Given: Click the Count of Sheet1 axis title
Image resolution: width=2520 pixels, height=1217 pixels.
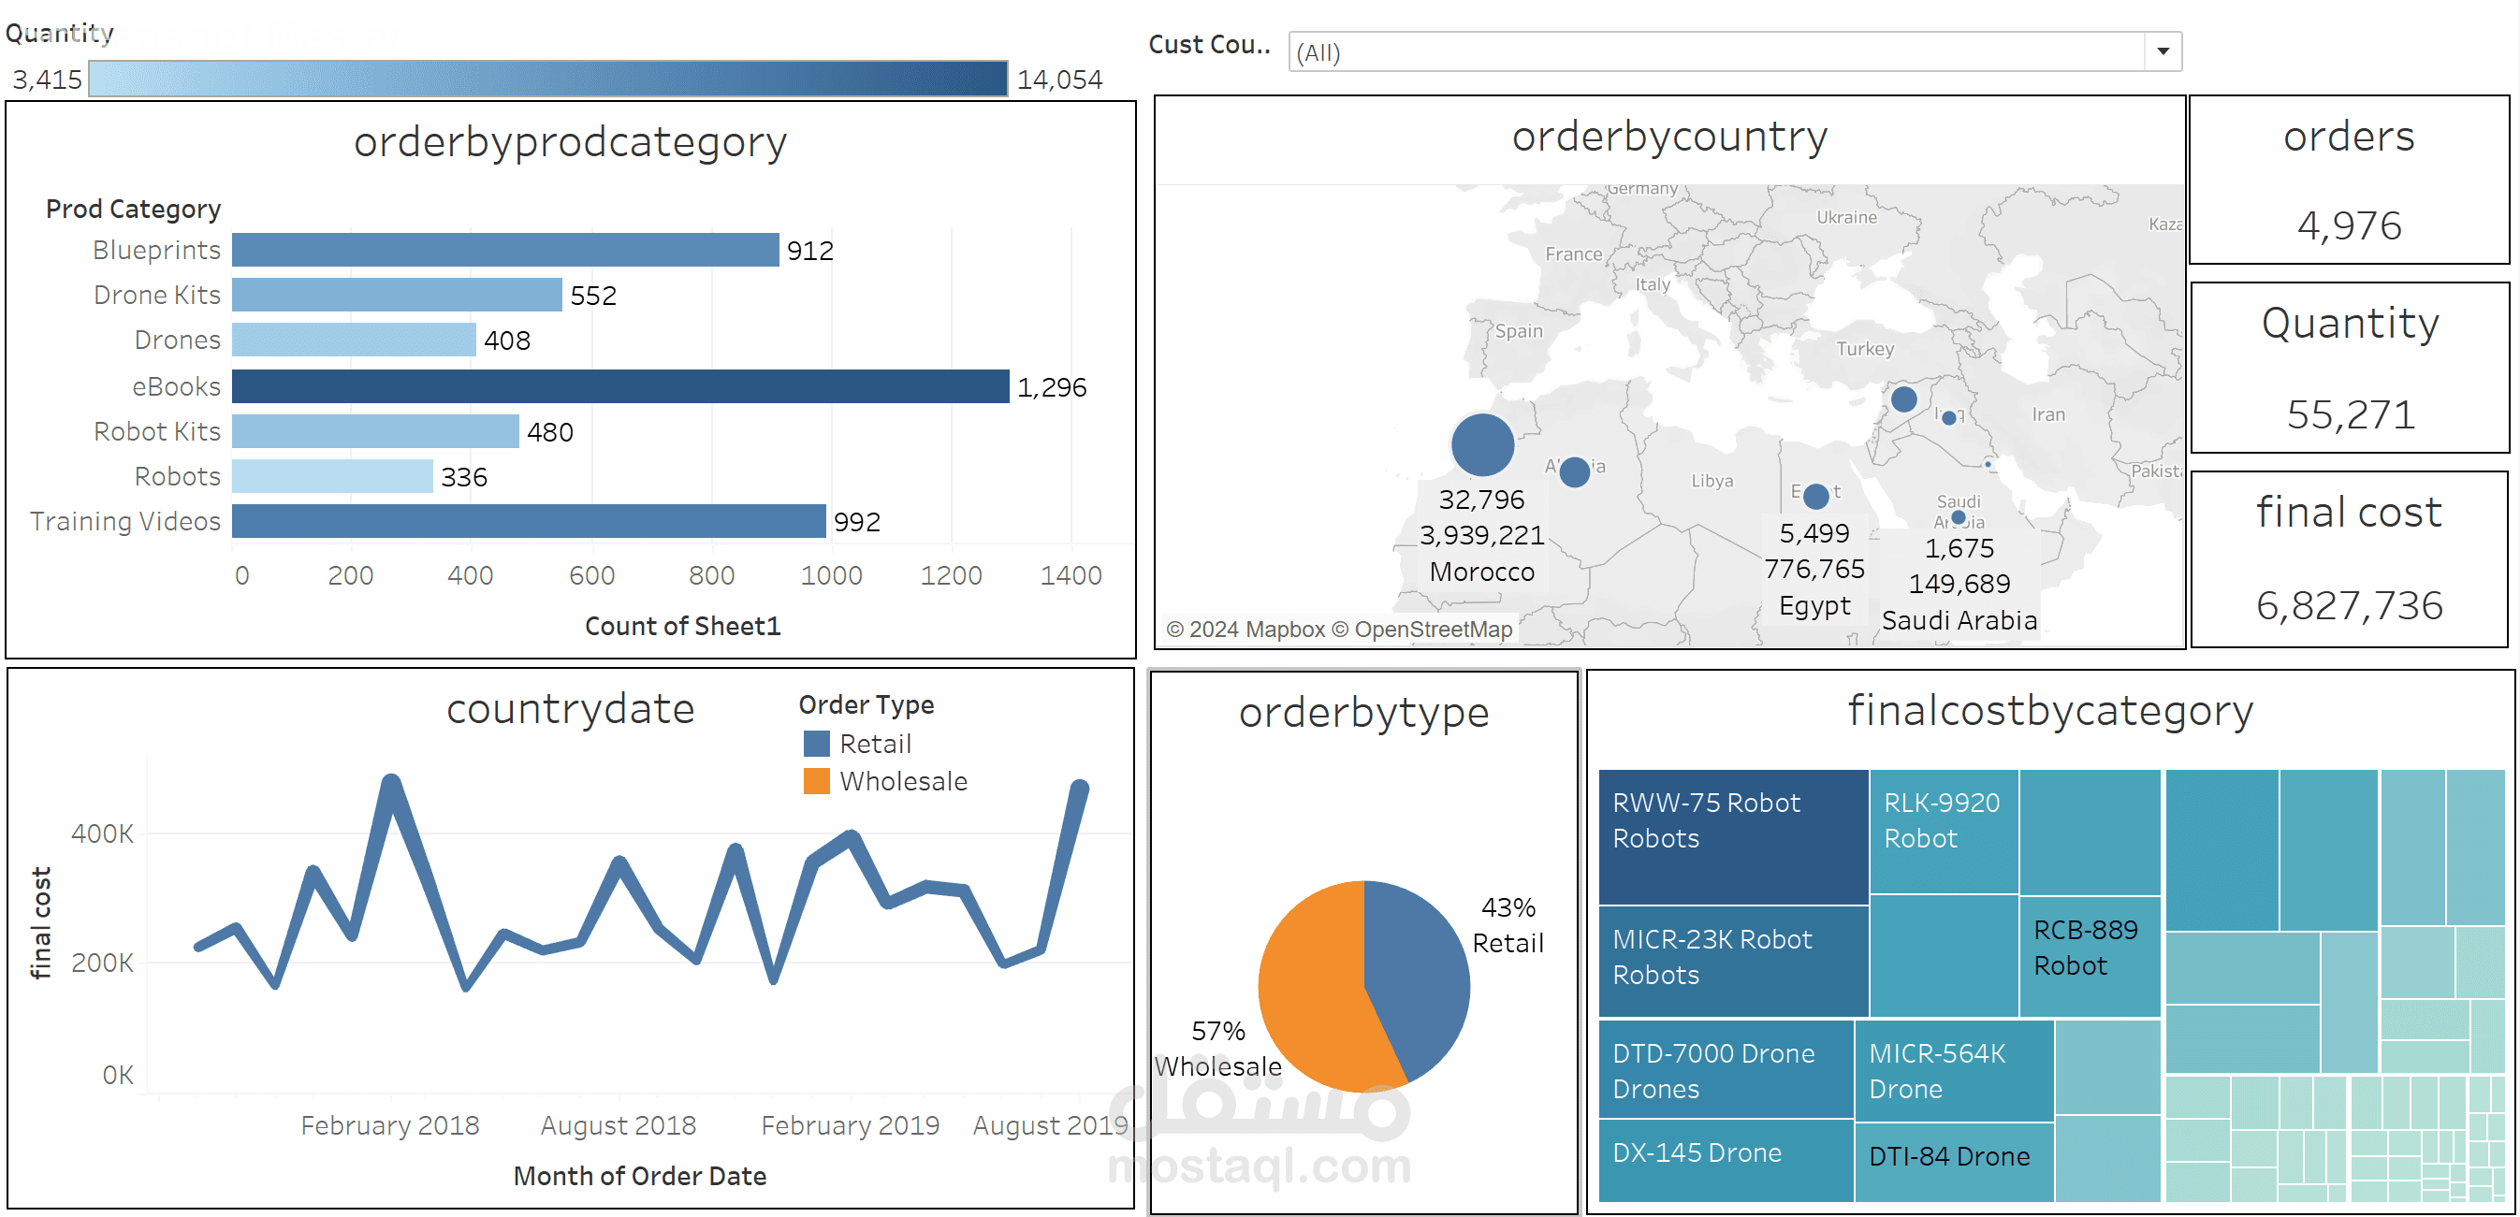Looking at the screenshot, I should [683, 625].
